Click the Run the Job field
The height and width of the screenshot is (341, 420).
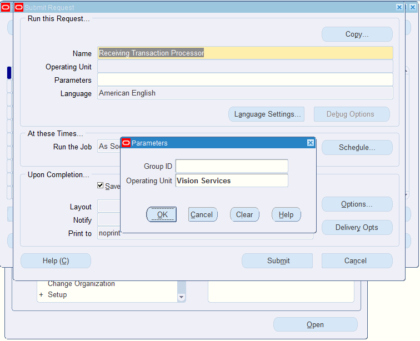tap(109, 147)
